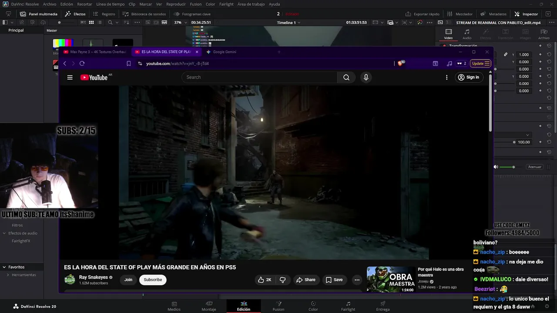Switch to the Fusion page at bottom
Screen dimensions: 557x313
(x=278, y=306)
